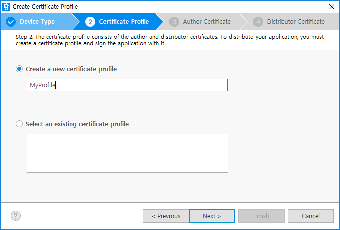Click the Tizen app icon in title bar
This screenshot has height=230, width=340.
[6, 7]
